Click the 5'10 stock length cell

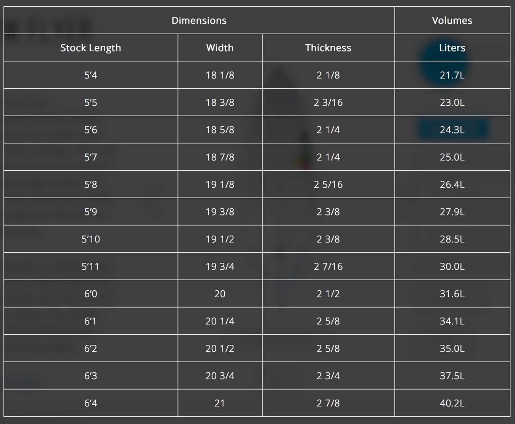(x=91, y=239)
